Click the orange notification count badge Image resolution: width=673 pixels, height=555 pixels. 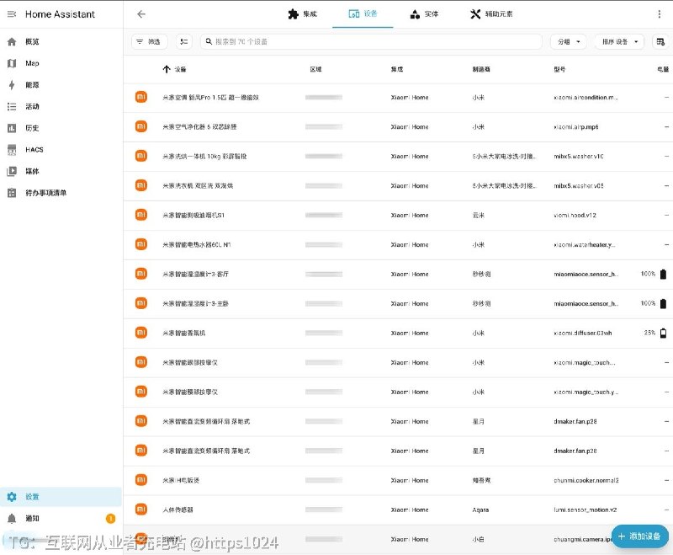110,519
